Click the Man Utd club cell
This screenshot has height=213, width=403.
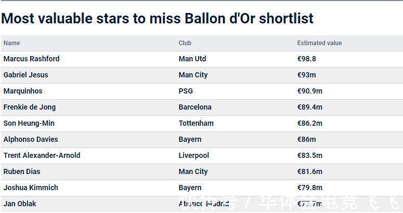(192, 59)
